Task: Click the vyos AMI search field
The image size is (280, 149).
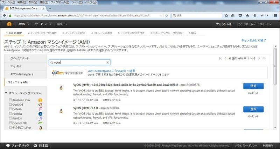Action: tap(79, 62)
